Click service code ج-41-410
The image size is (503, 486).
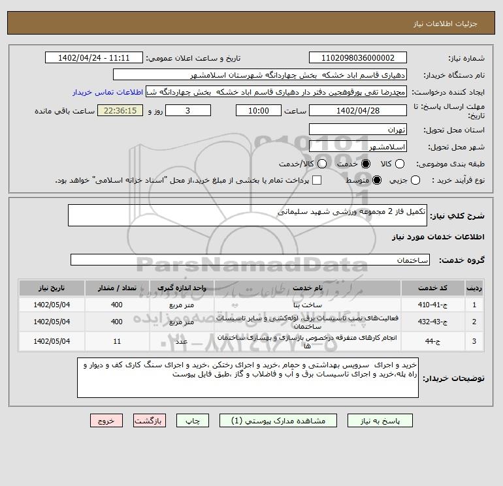(x=432, y=305)
